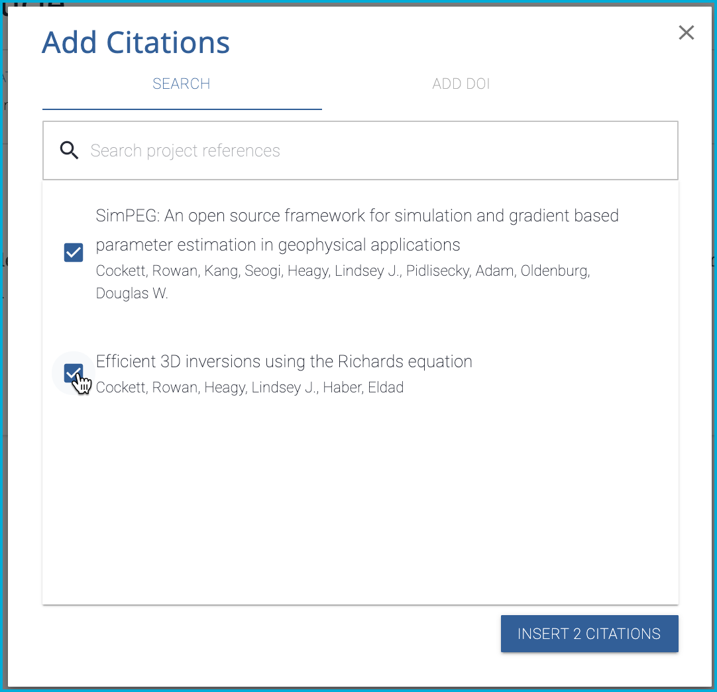717x692 pixels.
Task: Click the Cockett, Rowan, Kang, Seogi author line
Action: coord(342,271)
